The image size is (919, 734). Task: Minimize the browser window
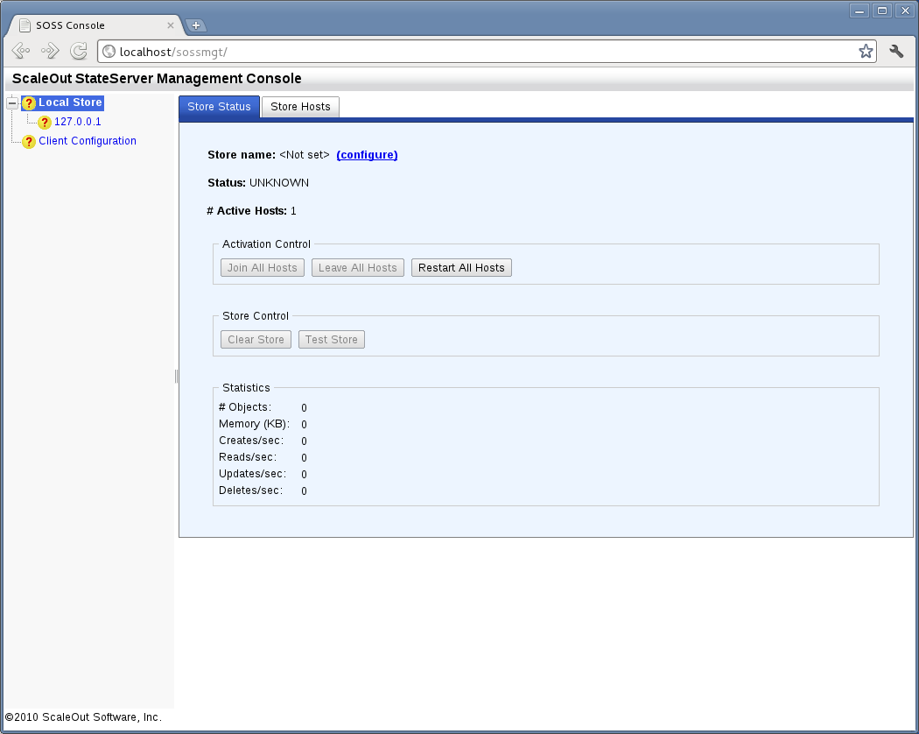pyautogui.click(x=859, y=11)
